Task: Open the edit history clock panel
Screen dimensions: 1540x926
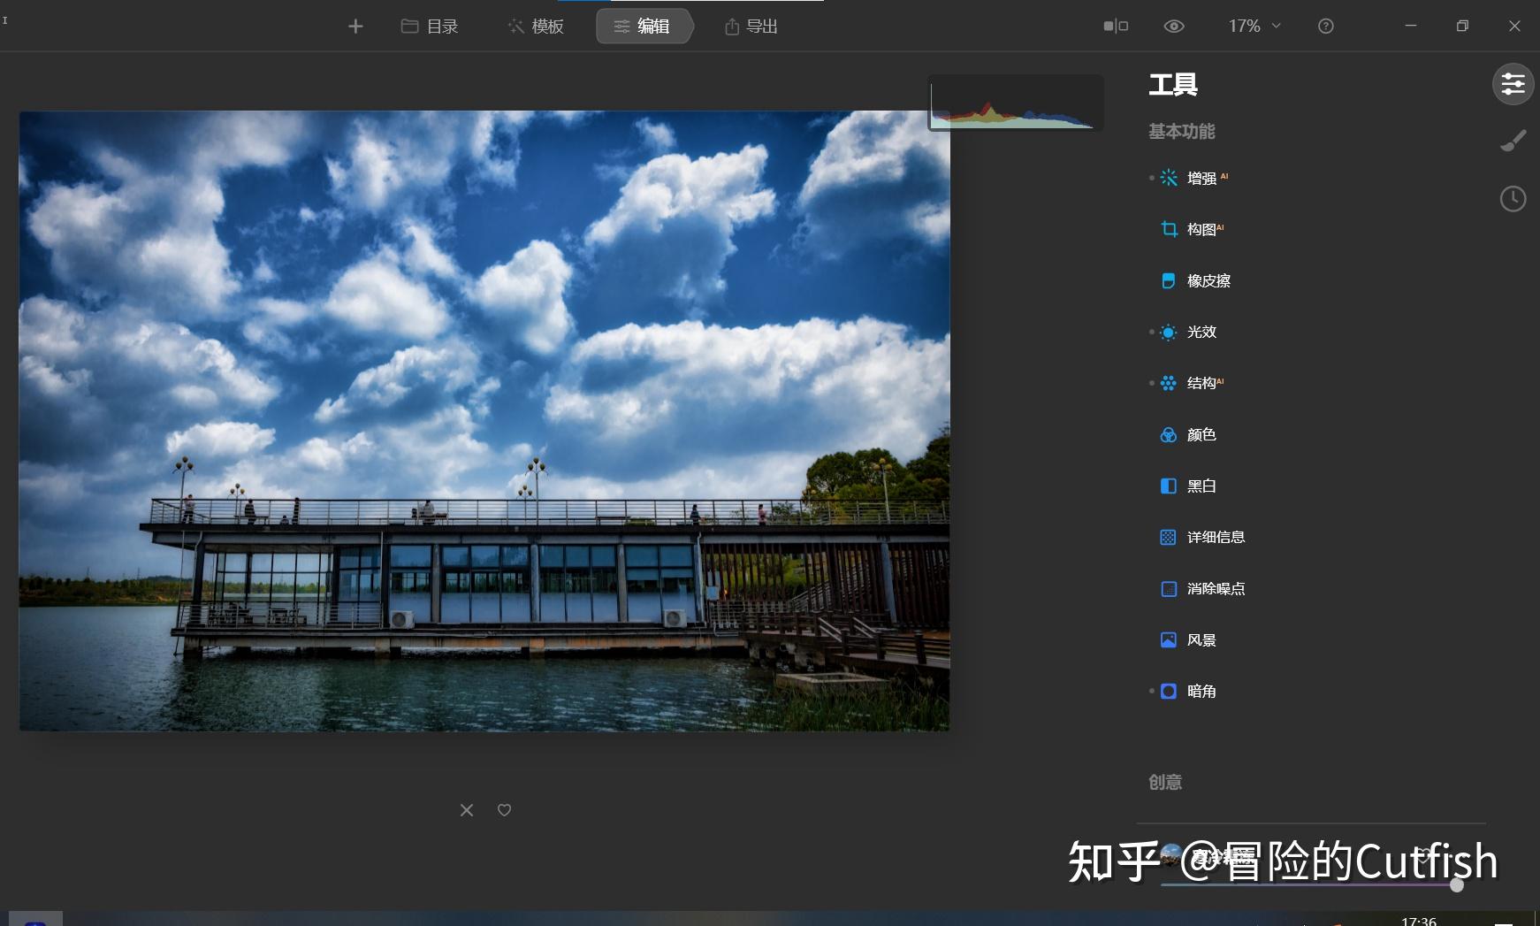Action: point(1513,198)
